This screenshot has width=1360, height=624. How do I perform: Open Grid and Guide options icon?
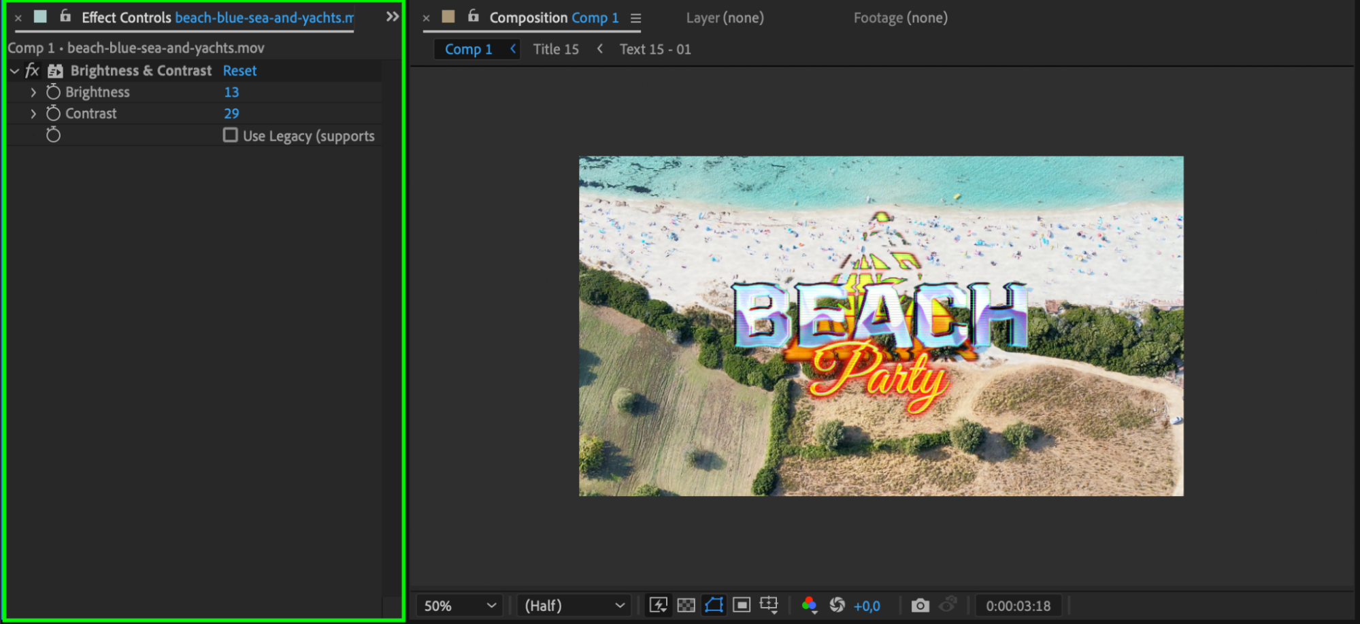[x=769, y=605]
